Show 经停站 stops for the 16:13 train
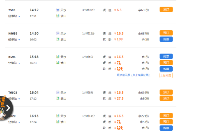The width and height of the screenshot is (199, 132). [x=14, y=122]
